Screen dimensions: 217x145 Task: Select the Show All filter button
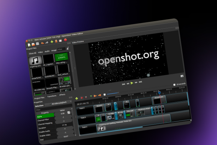coord(32,53)
